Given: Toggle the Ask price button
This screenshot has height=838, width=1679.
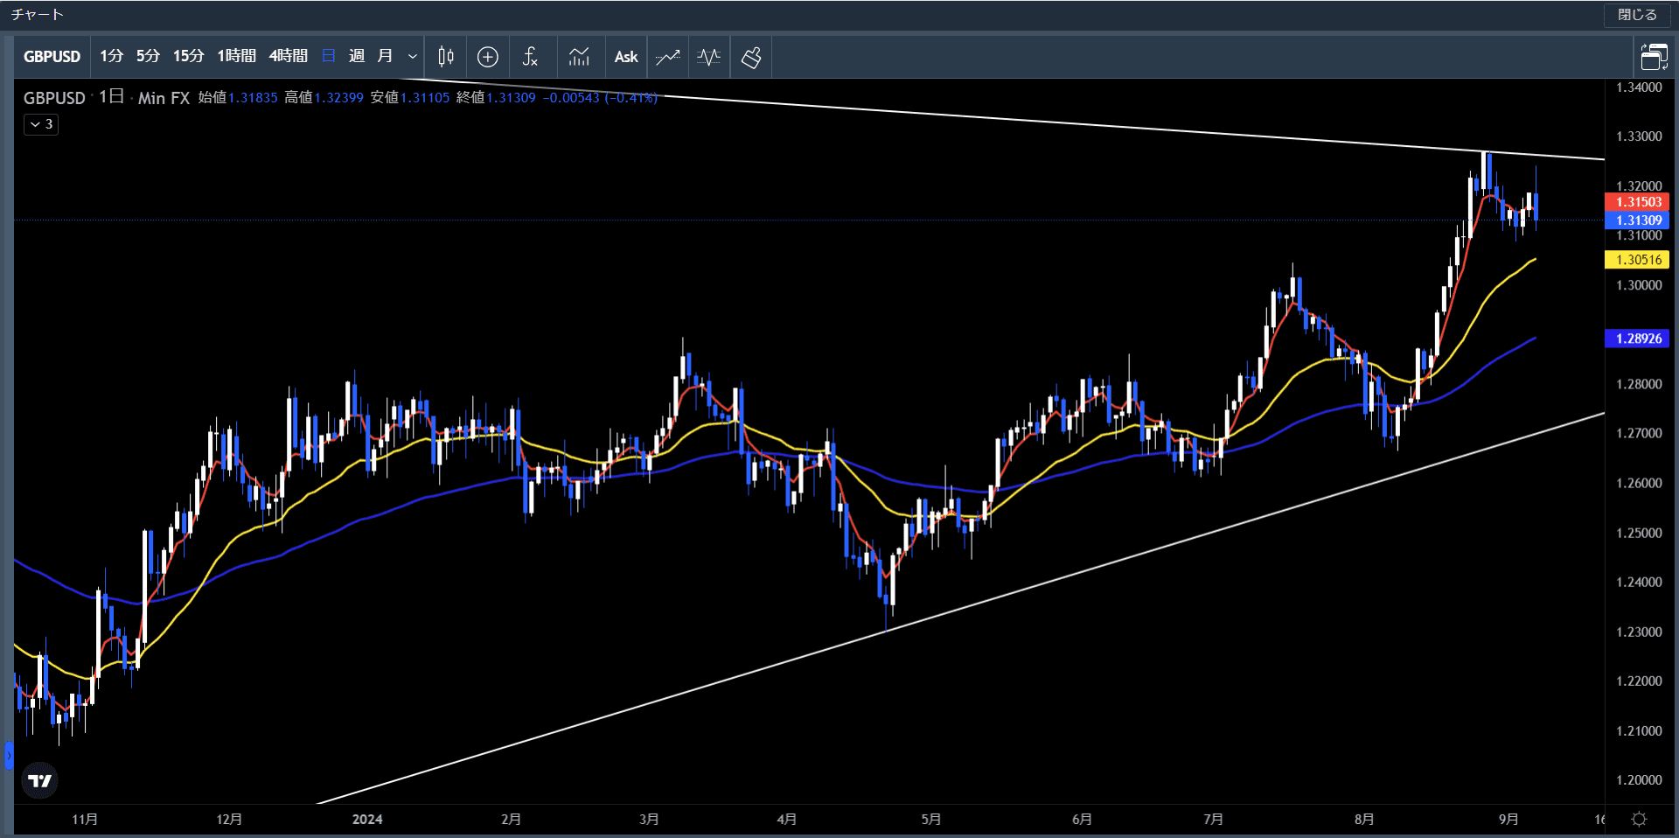Looking at the screenshot, I should (x=626, y=57).
